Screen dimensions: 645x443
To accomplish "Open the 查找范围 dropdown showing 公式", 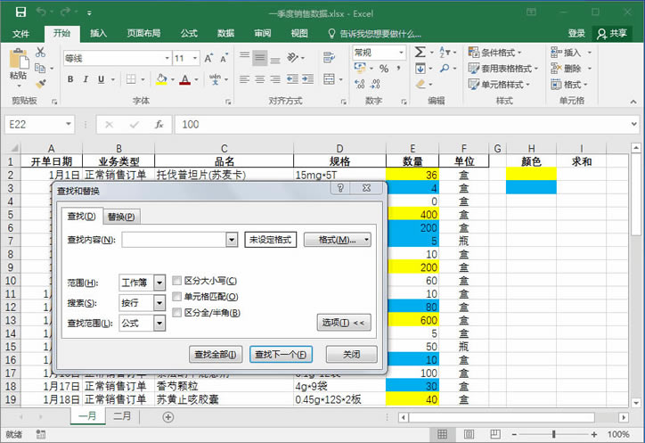I will [x=159, y=324].
